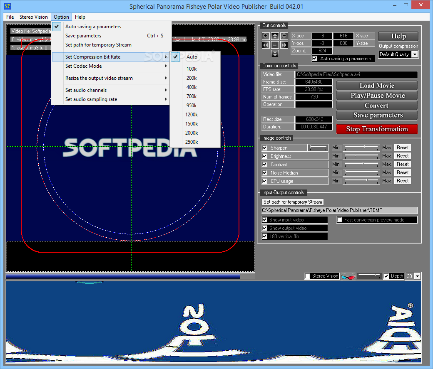Screen dimensions: 433x369
Task: Select the 400k bit rate
Action: [x=195, y=87]
